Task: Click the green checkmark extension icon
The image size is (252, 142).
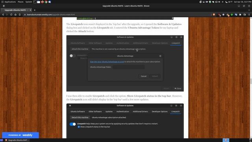Action: pos(232,15)
